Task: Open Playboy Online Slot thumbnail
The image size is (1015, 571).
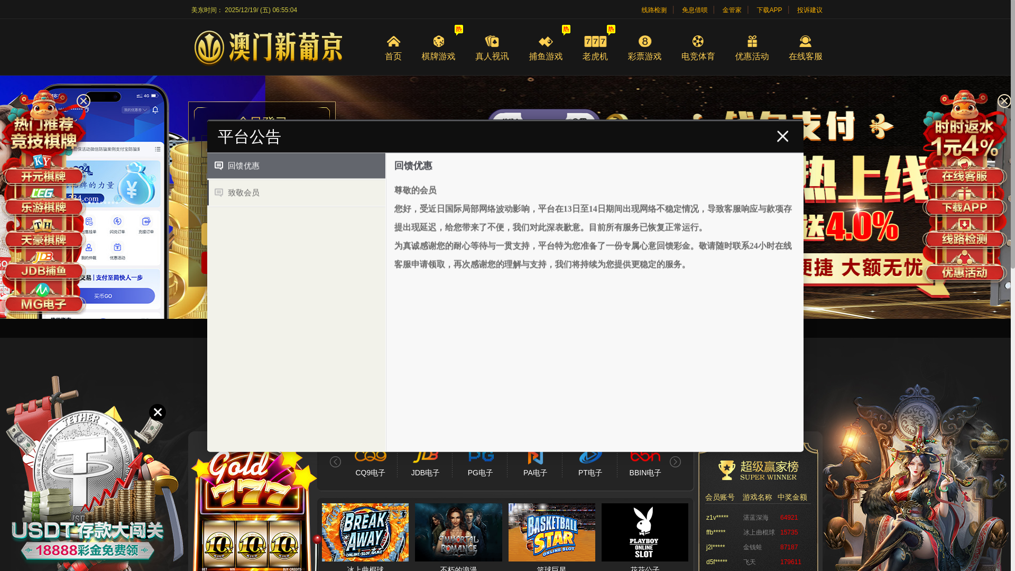Action: pos(645,532)
